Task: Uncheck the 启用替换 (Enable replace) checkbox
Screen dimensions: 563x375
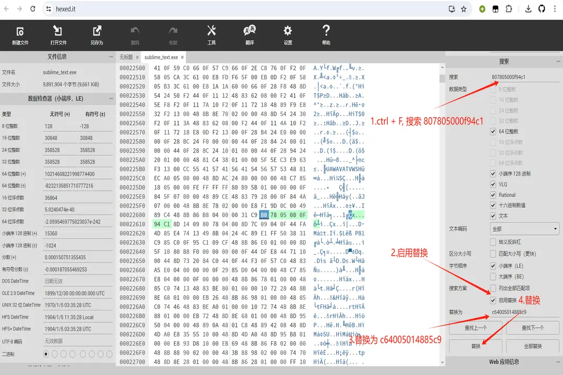Action: click(x=493, y=301)
